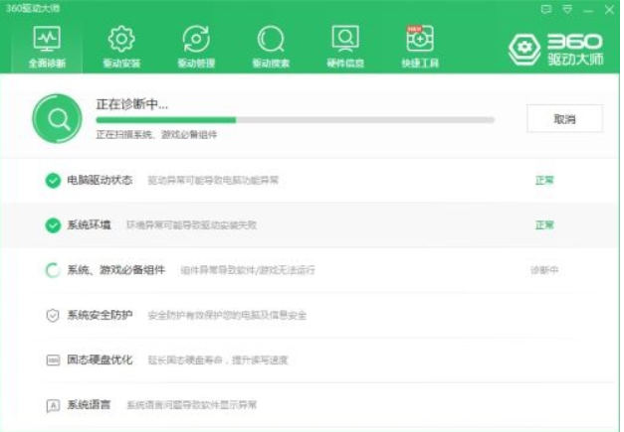The image size is (624, 432).
Task: Click the diagnosis progress bar
Action: point(295,120)
